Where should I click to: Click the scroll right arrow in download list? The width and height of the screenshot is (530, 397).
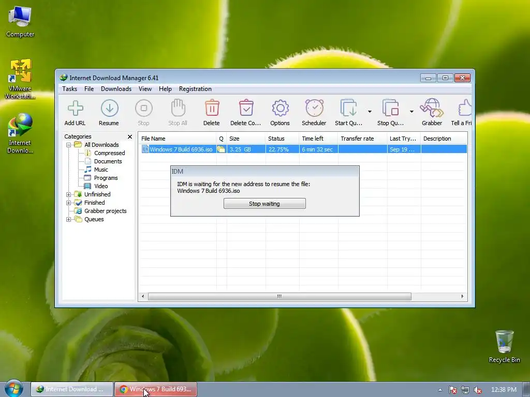click(x=462, y=296)
